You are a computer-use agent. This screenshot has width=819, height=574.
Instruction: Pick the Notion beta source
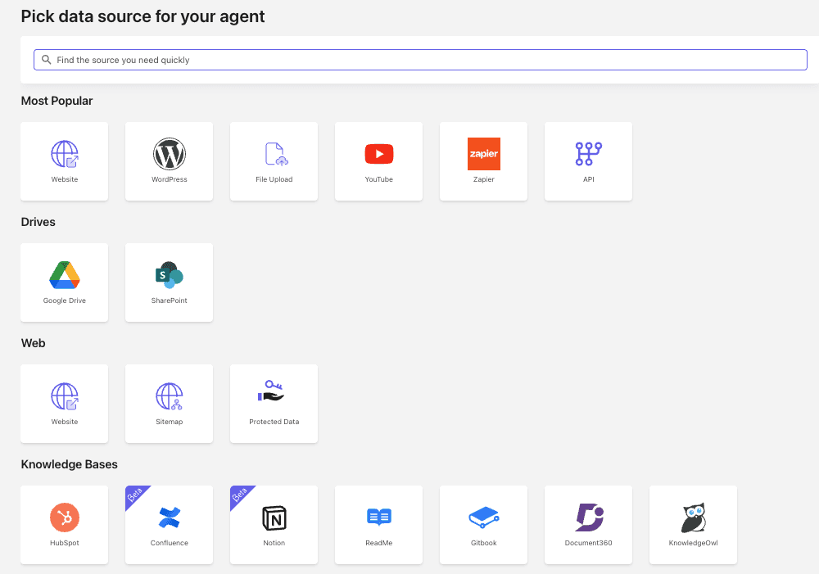point(274,525)
